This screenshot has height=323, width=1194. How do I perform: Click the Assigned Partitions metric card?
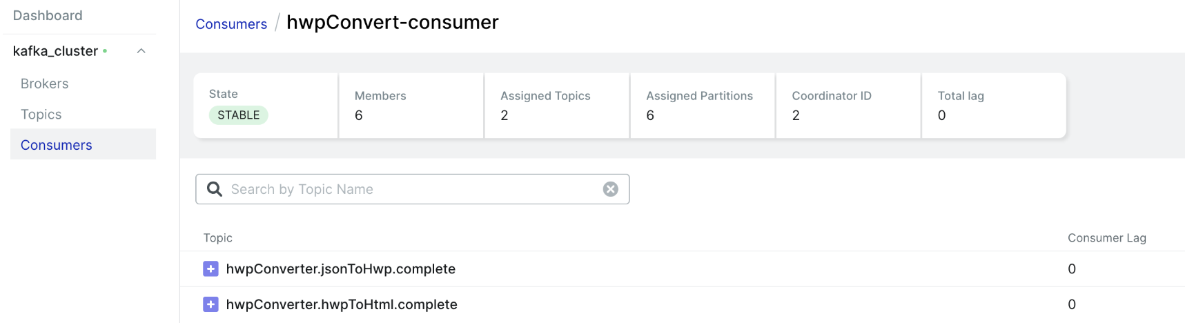click(702, 106)
